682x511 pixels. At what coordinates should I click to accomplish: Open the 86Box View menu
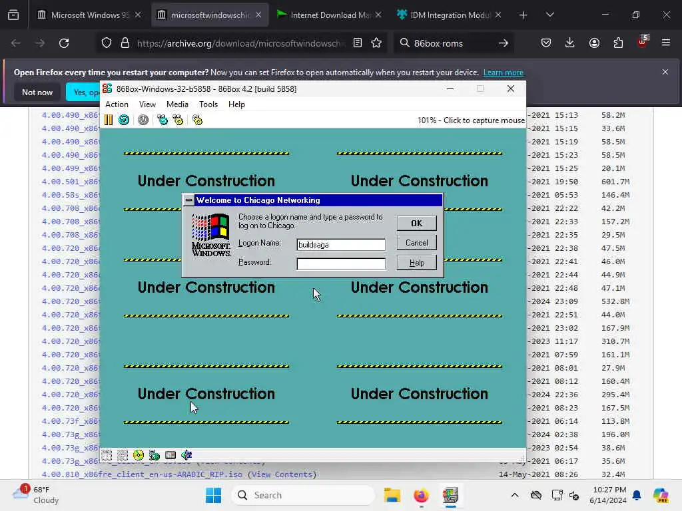(147, 104)
